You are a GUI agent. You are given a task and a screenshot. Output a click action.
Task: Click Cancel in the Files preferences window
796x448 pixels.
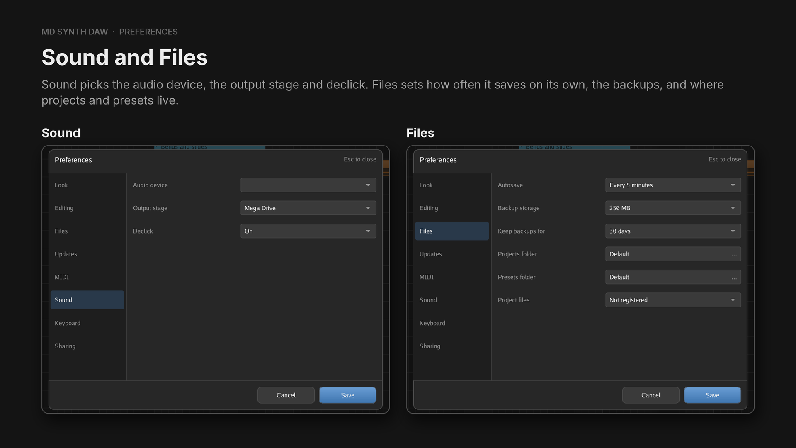[650, 395]
